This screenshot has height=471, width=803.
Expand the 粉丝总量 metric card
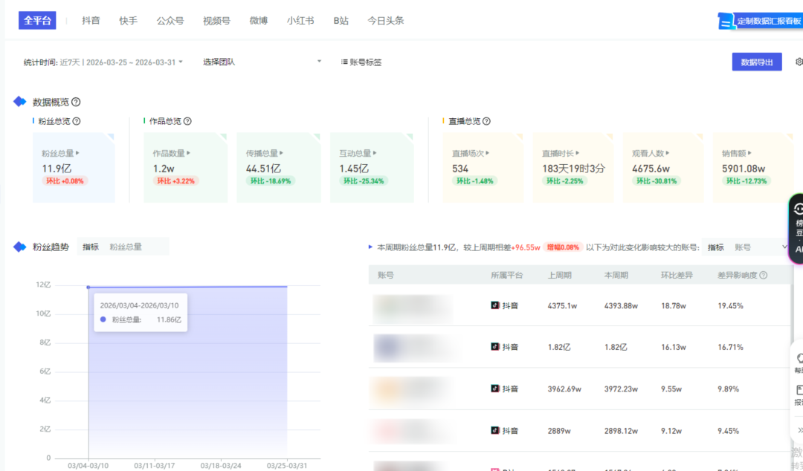[61, 154]
